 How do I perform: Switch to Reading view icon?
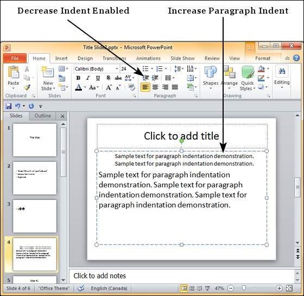[x=199, y=288]
